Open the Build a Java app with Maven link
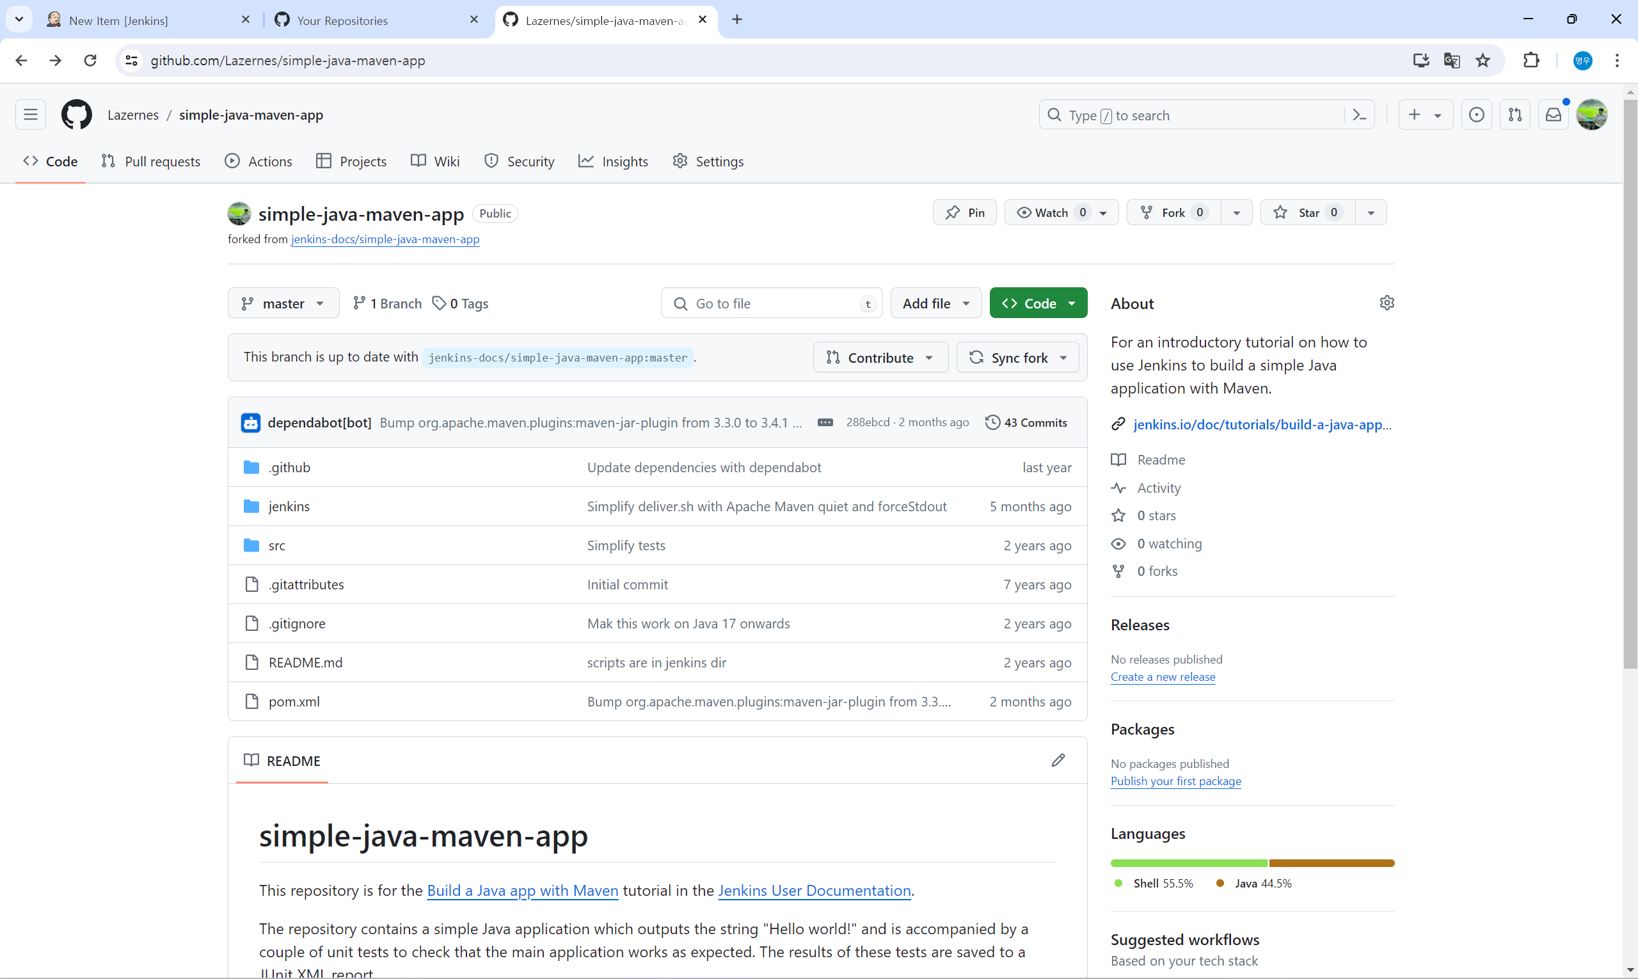 pyautogui.click(x=523, y=890)
